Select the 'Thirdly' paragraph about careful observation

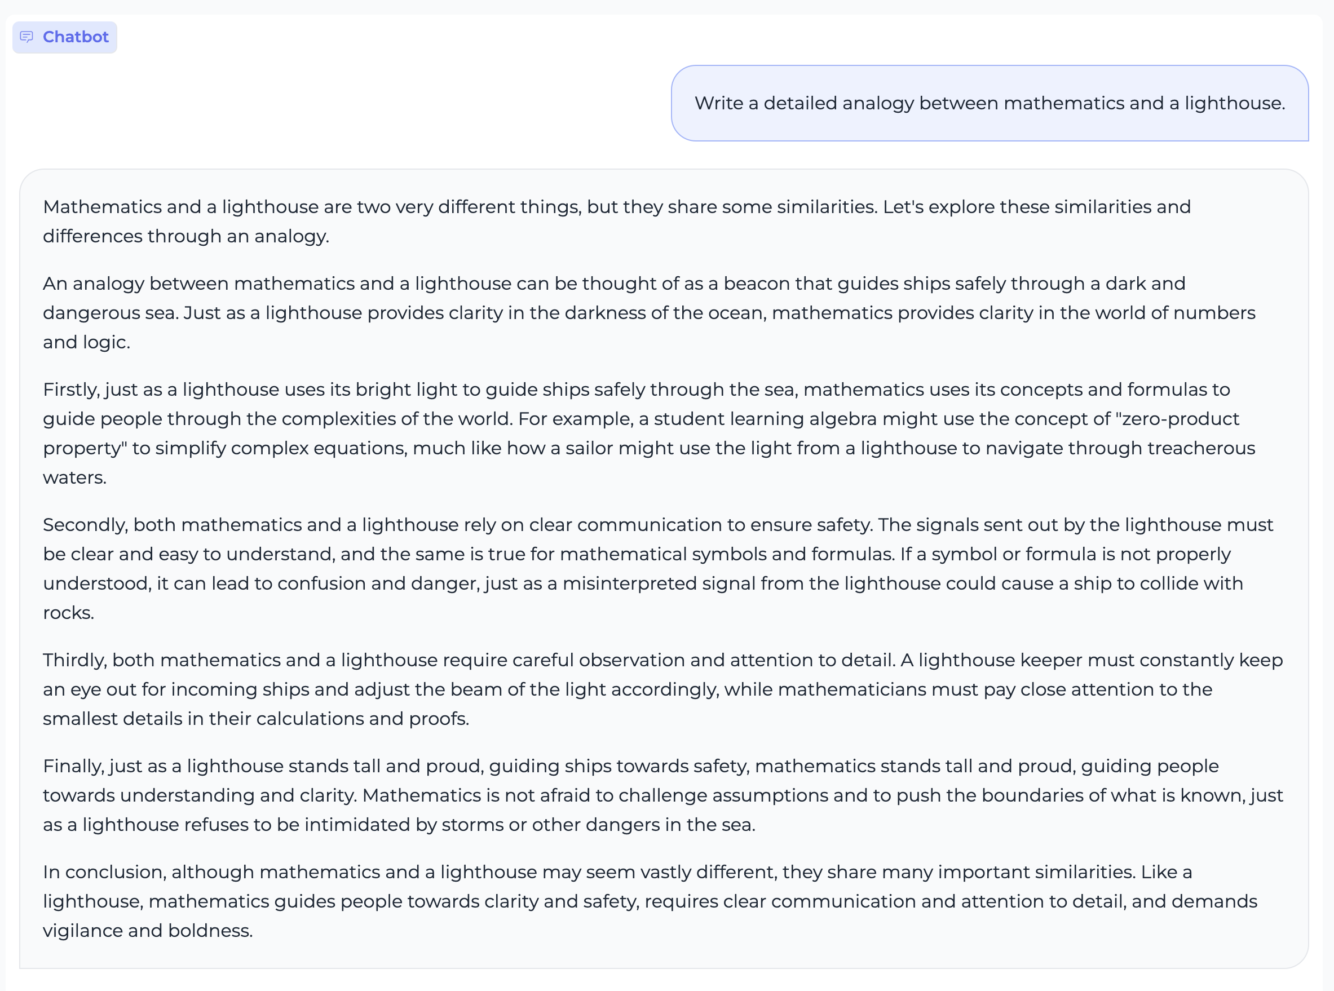[x=660, y=689]
